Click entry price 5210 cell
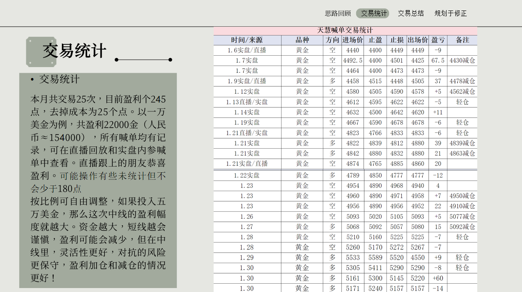This screenshot has width=522, height=292. click(x=353, y=237)
